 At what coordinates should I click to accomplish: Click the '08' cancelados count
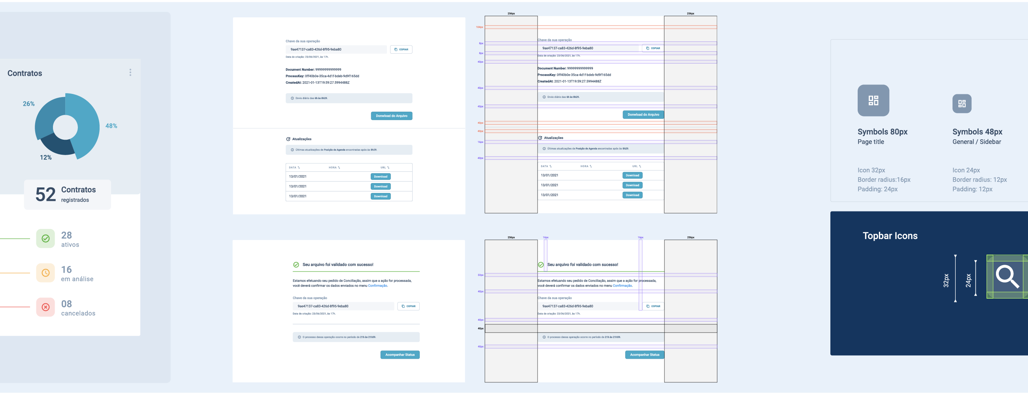point(66,304)
